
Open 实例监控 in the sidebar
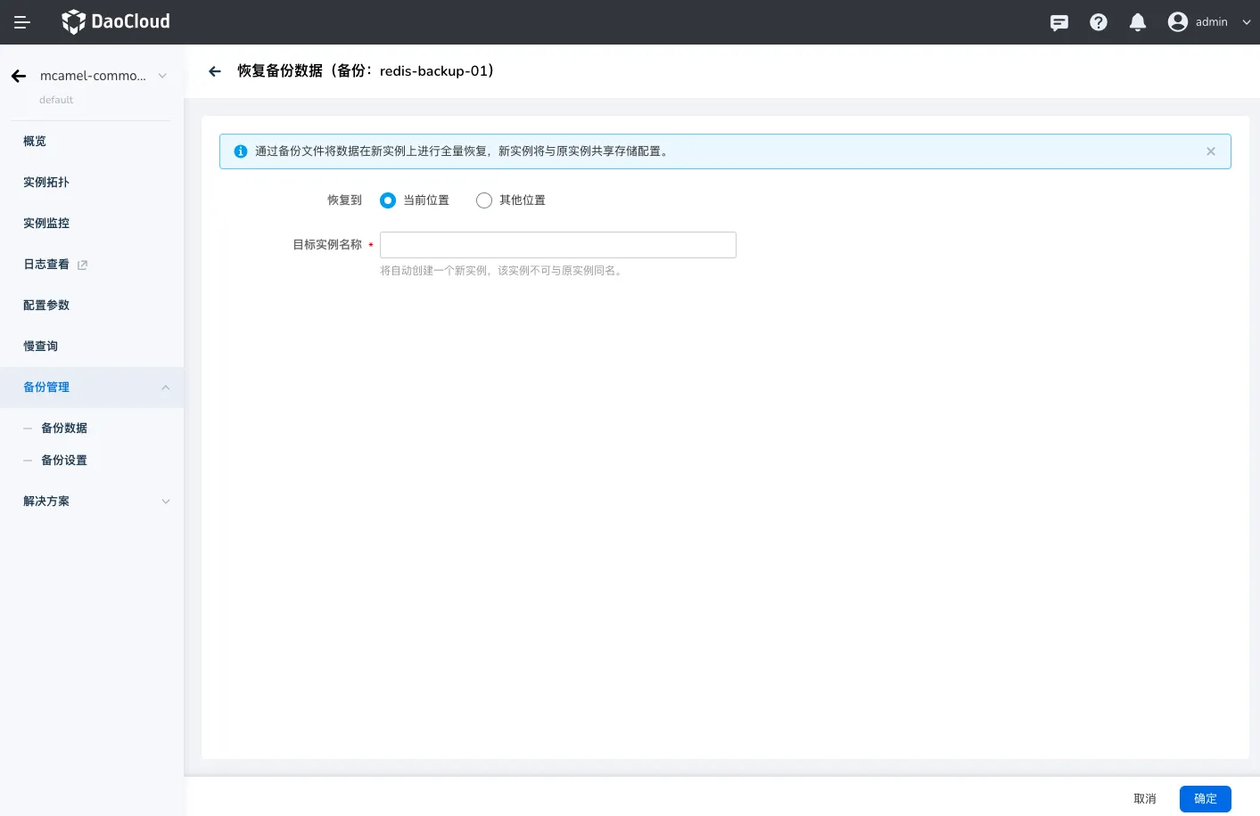tap(46, 224)
